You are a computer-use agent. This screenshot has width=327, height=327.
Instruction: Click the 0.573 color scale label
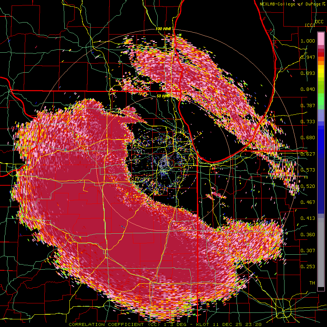tap(308, 170)
